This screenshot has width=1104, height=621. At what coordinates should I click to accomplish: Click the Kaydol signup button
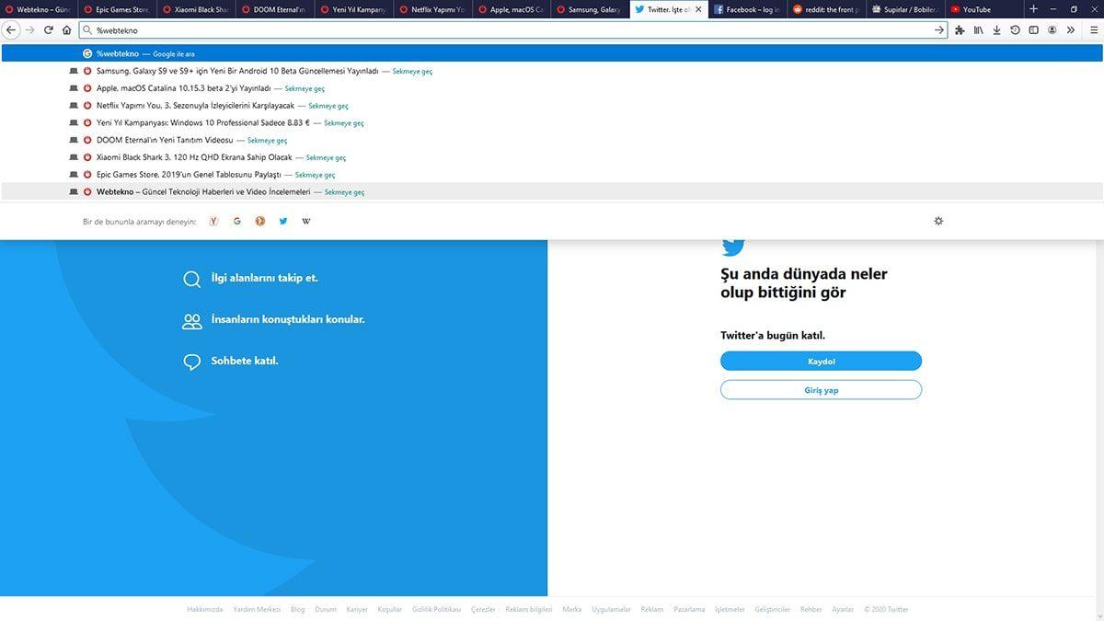(x=821, y=361)
